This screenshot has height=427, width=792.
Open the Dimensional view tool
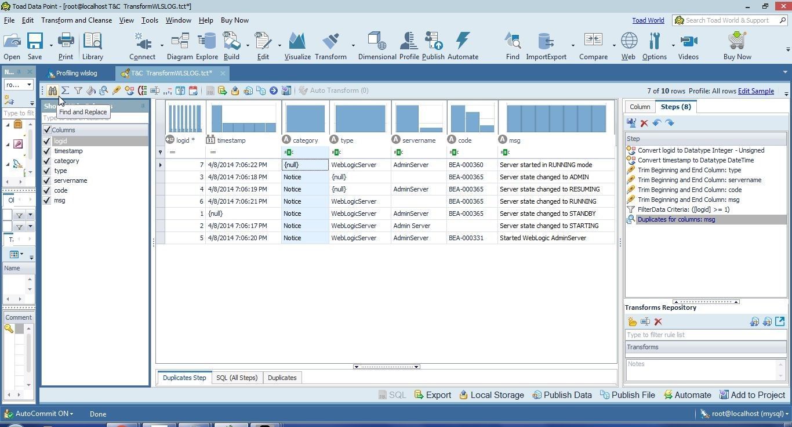(377, 46)
